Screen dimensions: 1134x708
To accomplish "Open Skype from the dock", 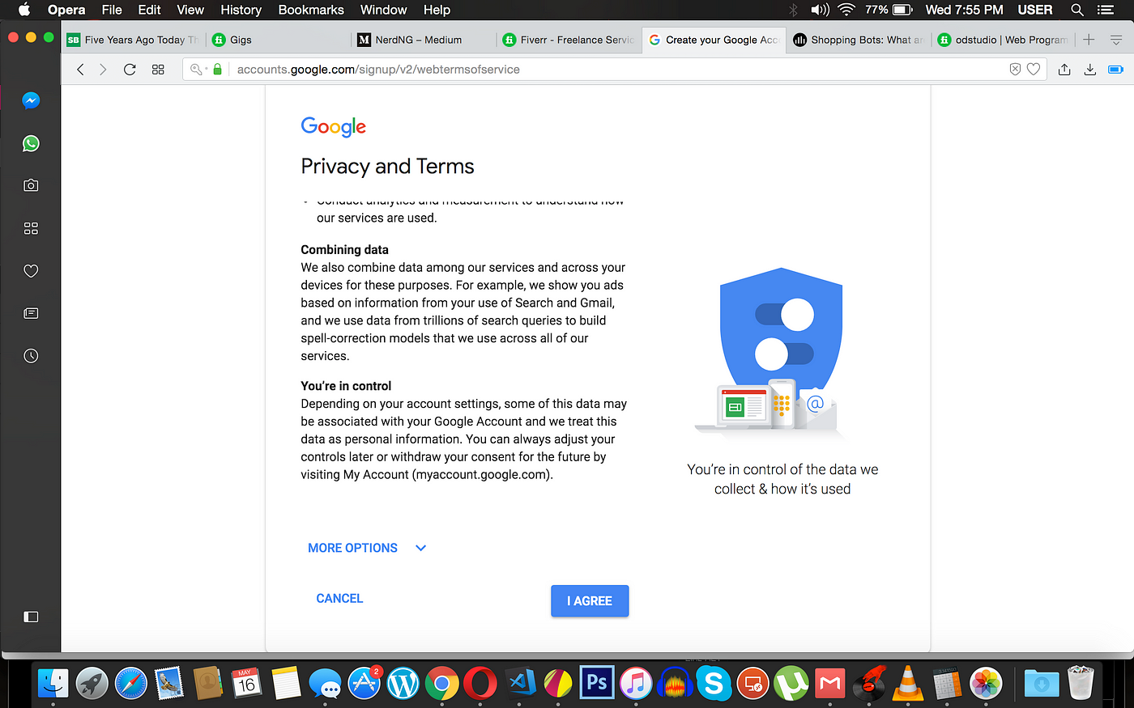I will [714, 684].
